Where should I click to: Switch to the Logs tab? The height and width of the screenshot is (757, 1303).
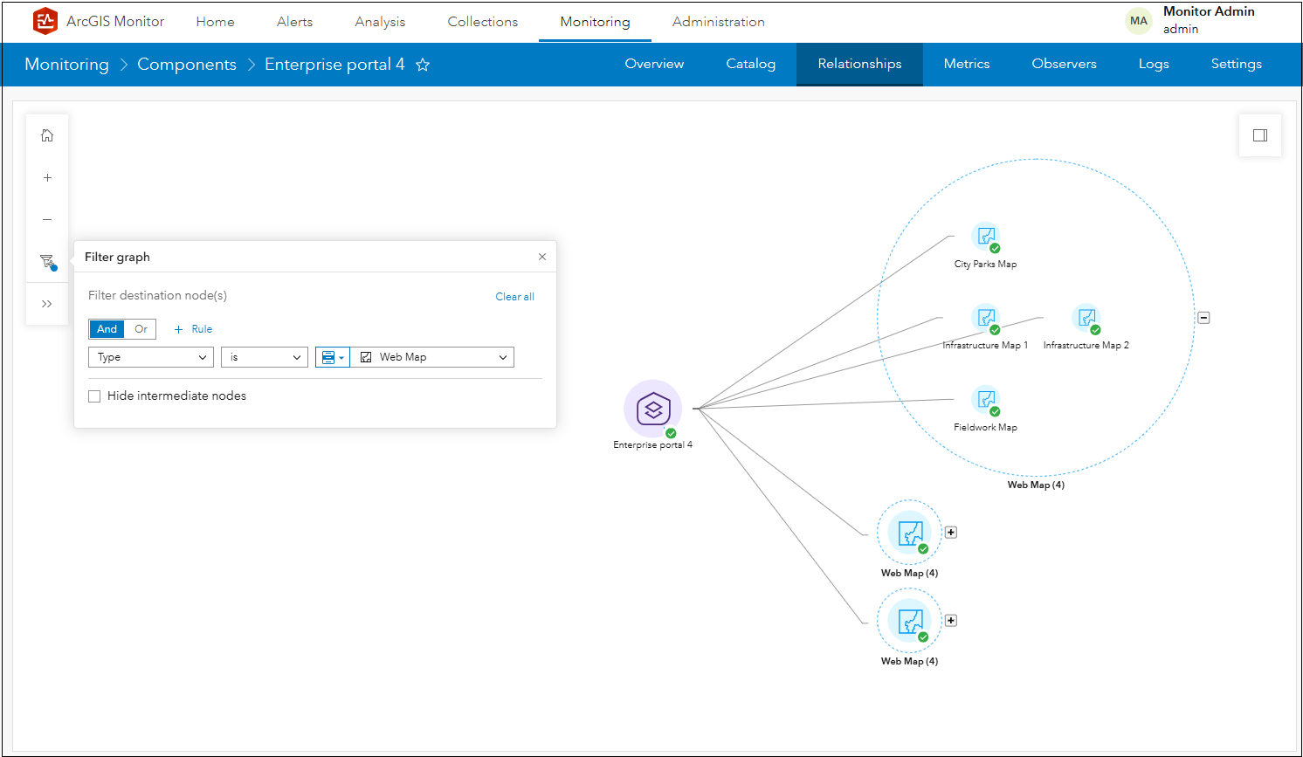pyautogui.click(x=1154, y=64)
